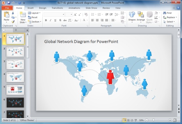Open the Transitions tab

(57, 8)
